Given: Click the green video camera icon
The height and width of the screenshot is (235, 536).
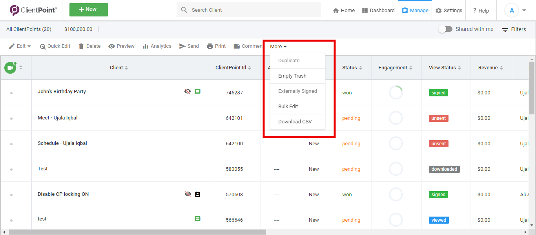Looking at the screenshot, I should 10,68.
